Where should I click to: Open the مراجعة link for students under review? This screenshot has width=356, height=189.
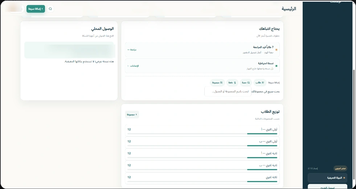[x=132, y=50]
